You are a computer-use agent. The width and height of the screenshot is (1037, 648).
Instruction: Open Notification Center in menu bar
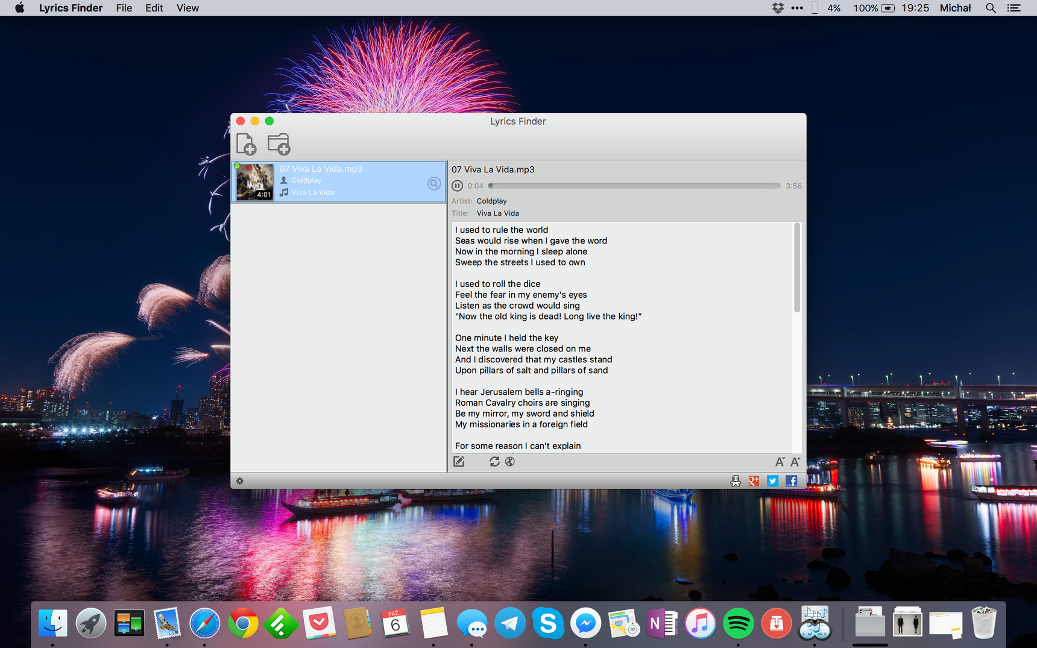(x=1014, y=8)
